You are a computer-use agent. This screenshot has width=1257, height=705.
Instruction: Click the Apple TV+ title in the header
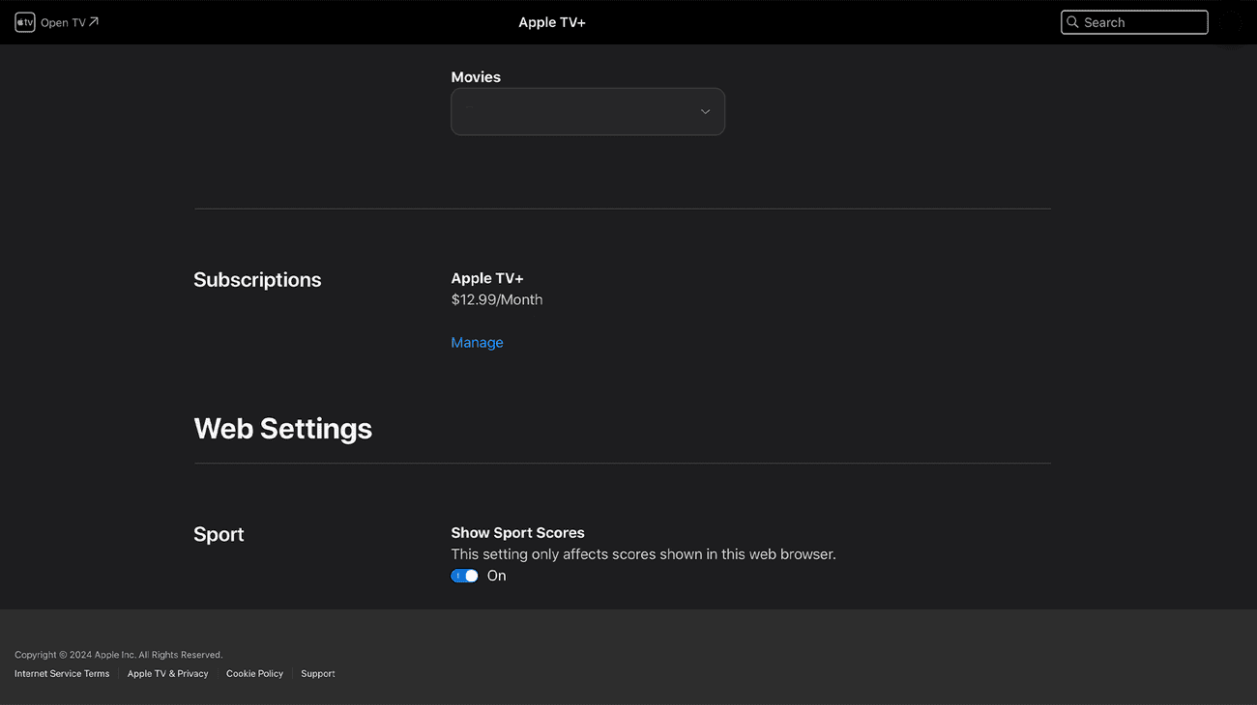(x=552, y=21)
